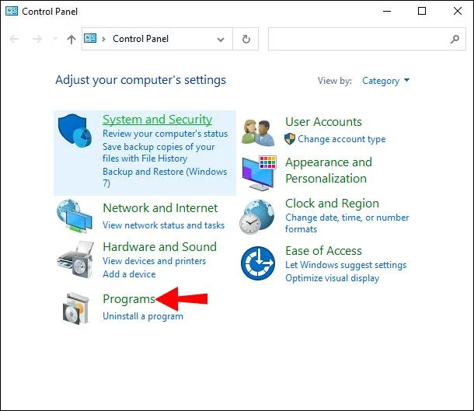Click the Appearance and Personalization monitor icon
Screen dimensions: 474x411
pos(259,173)
